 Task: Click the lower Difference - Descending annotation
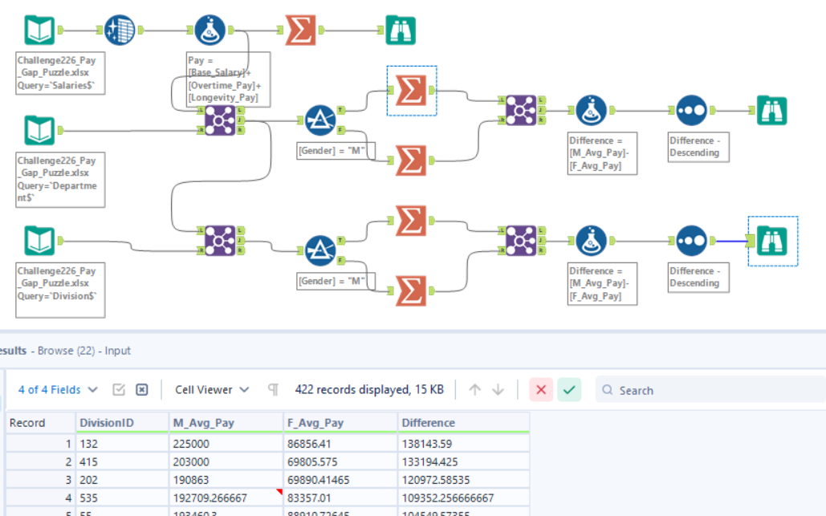(x=698, y=278)
